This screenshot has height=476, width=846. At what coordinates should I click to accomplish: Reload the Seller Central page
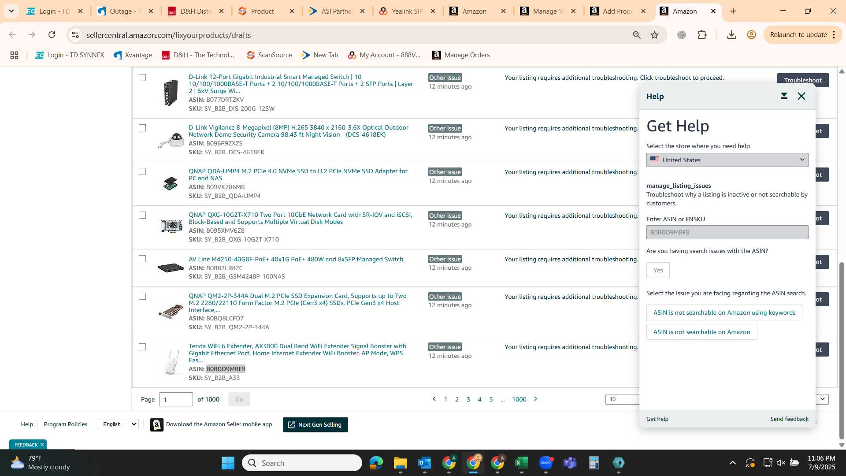point(52,35)
